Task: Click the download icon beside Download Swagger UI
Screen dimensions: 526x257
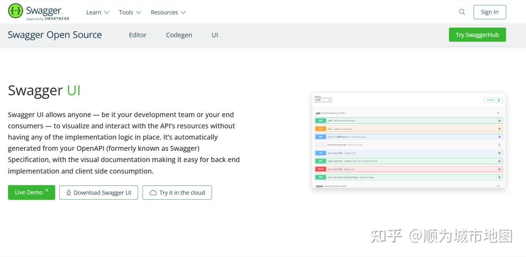Action: coord(69,192)
